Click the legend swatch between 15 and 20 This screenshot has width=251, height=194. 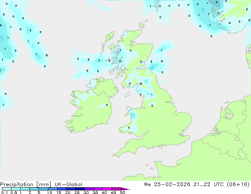pos(62,189)
